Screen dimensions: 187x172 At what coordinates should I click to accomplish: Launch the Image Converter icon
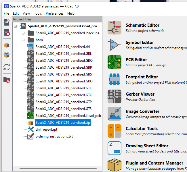(115, 114)
